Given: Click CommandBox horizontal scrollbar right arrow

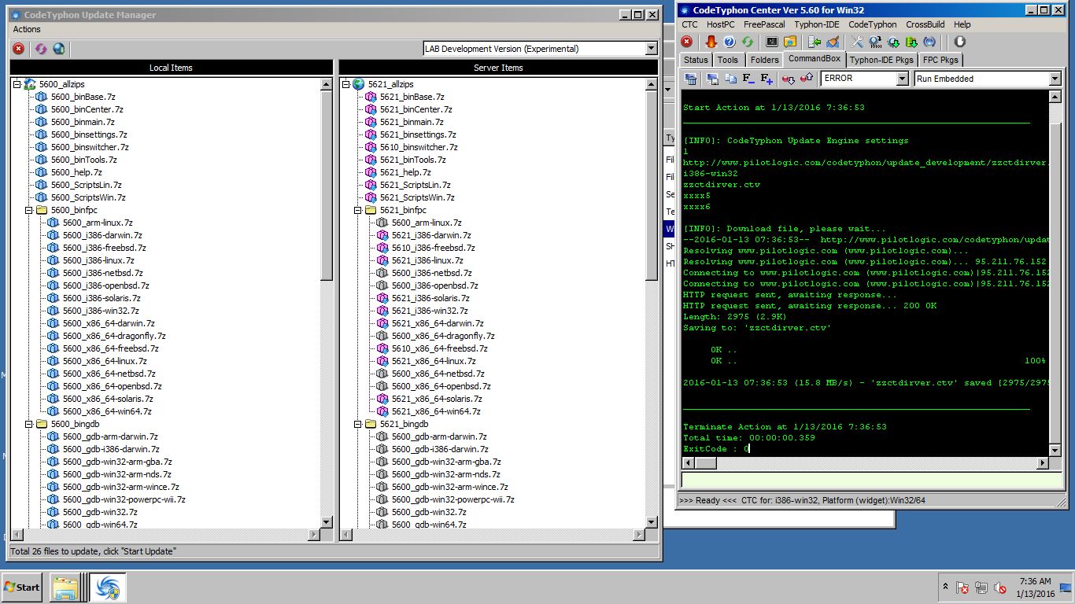Looking at the screenshot, I should click(1043, 462).
